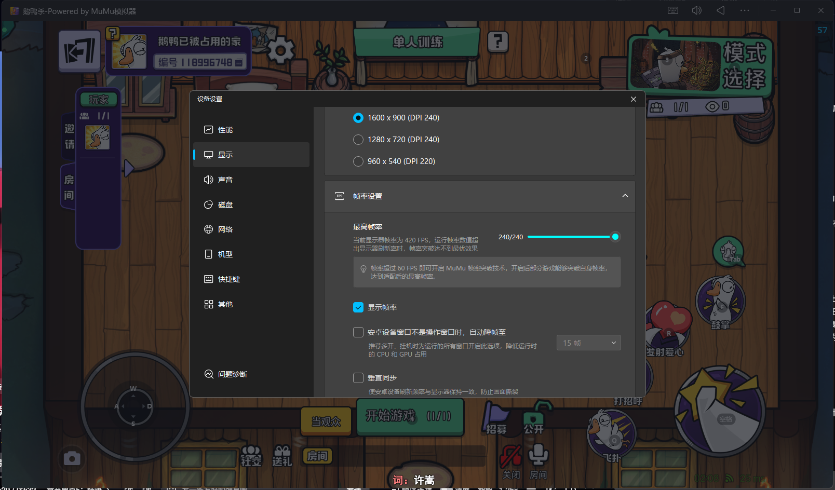This screenshot has width=835, height=490.
Task: Click the 房间 chat channel button
Action: [x=317, y=456]
